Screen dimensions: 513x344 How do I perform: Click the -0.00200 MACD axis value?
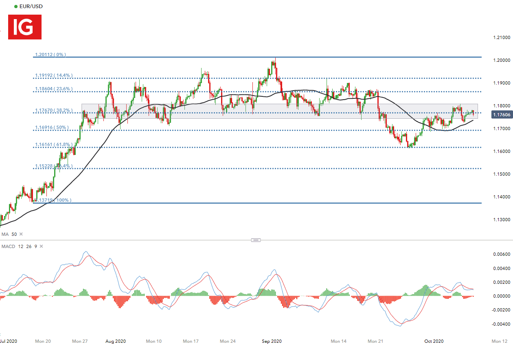point(501,310)
